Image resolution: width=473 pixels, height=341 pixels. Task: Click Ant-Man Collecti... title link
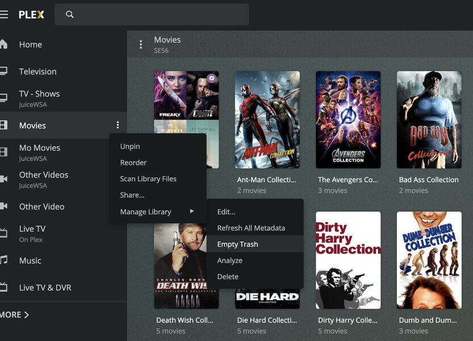267,180
